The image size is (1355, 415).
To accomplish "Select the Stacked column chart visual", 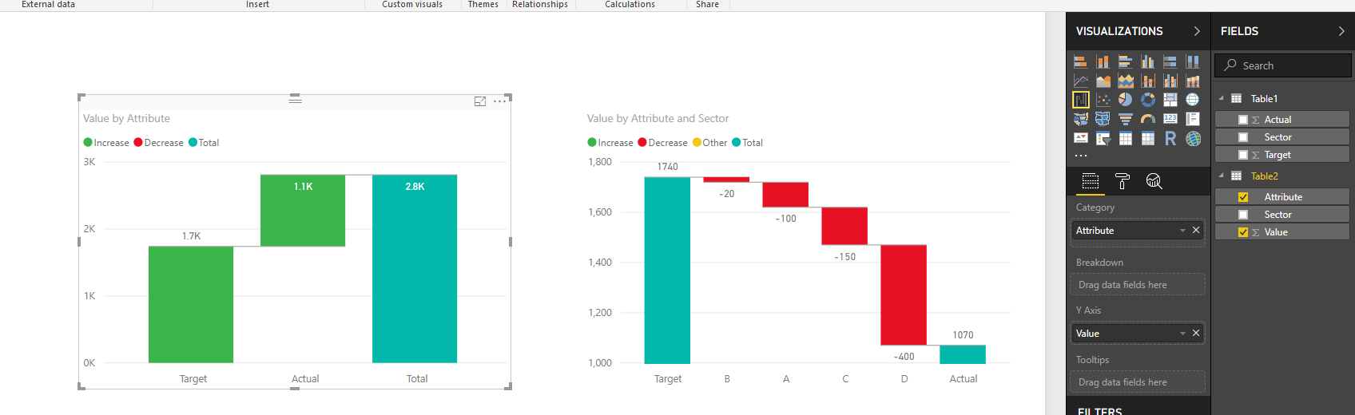I will click(x=1103, y=61).
